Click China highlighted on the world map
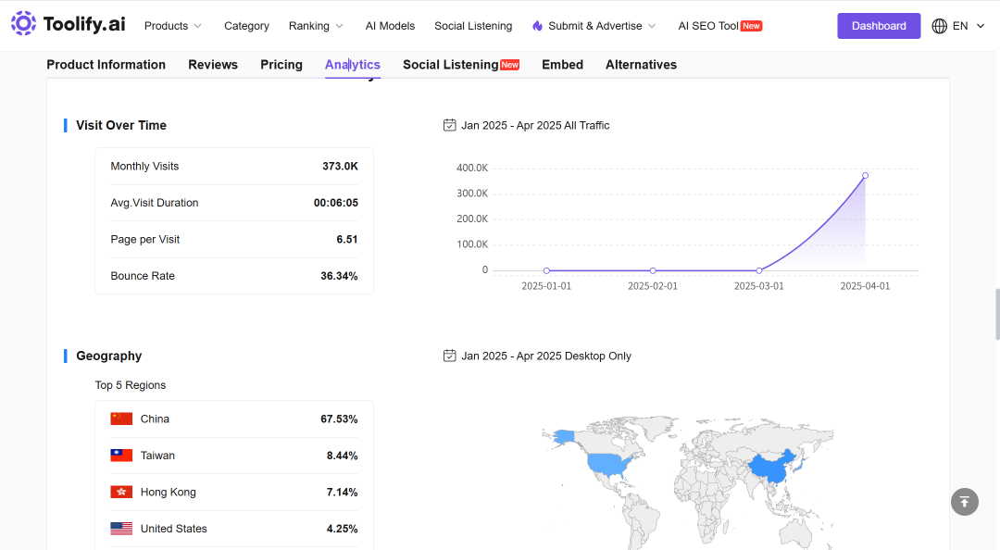 (x=771, y=469)
